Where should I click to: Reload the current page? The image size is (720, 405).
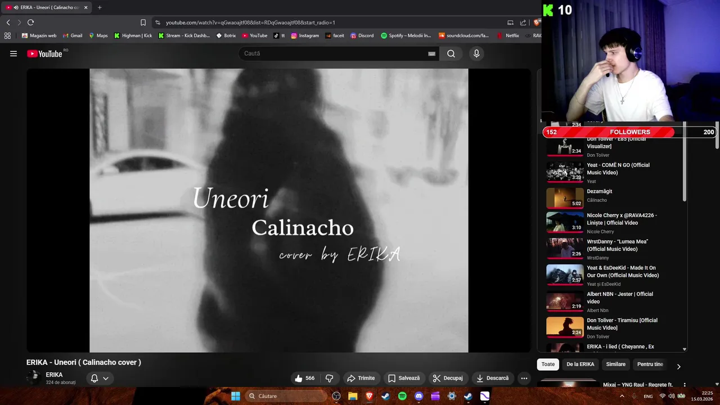tap(30, 22)
